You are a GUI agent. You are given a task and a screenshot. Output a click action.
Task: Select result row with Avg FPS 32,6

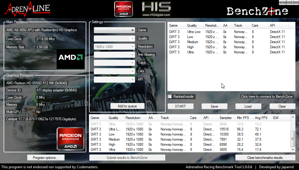(190, 145)
